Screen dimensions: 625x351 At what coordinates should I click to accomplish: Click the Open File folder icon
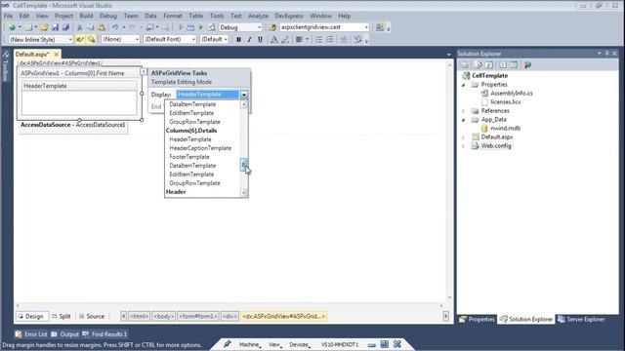(44, 27)
